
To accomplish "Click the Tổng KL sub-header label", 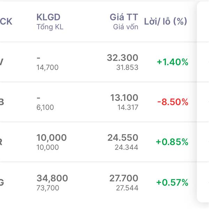I will click(x=50, y=27).
